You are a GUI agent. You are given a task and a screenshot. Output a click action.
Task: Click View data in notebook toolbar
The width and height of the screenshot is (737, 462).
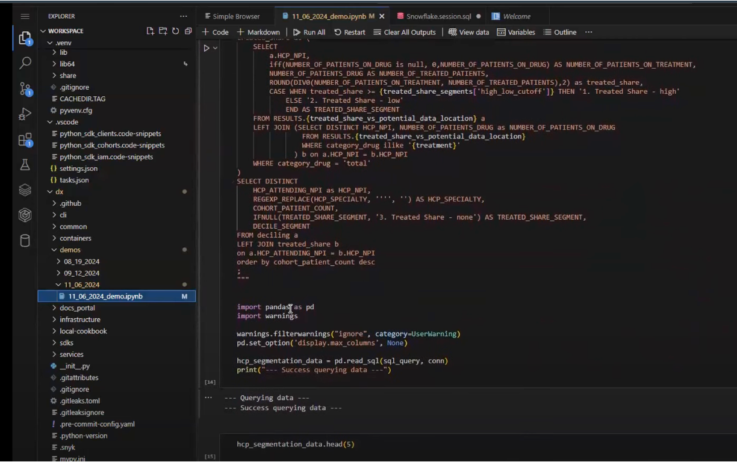(x=468, y=32)
